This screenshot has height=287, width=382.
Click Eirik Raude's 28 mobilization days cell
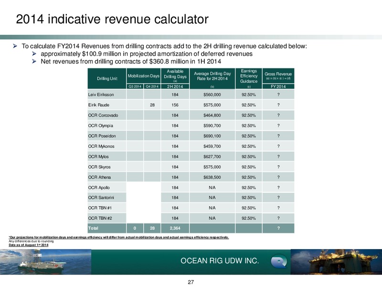[x=152, y=105]
